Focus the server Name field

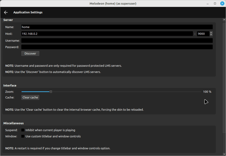pyautogui.click(x=117, y=27)
